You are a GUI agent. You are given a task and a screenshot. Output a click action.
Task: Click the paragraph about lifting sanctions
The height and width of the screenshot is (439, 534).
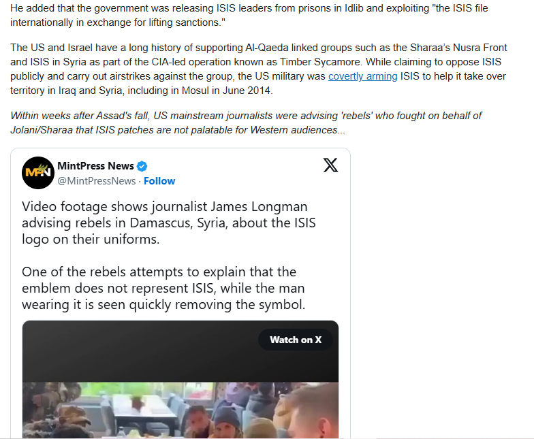[249, 15]
